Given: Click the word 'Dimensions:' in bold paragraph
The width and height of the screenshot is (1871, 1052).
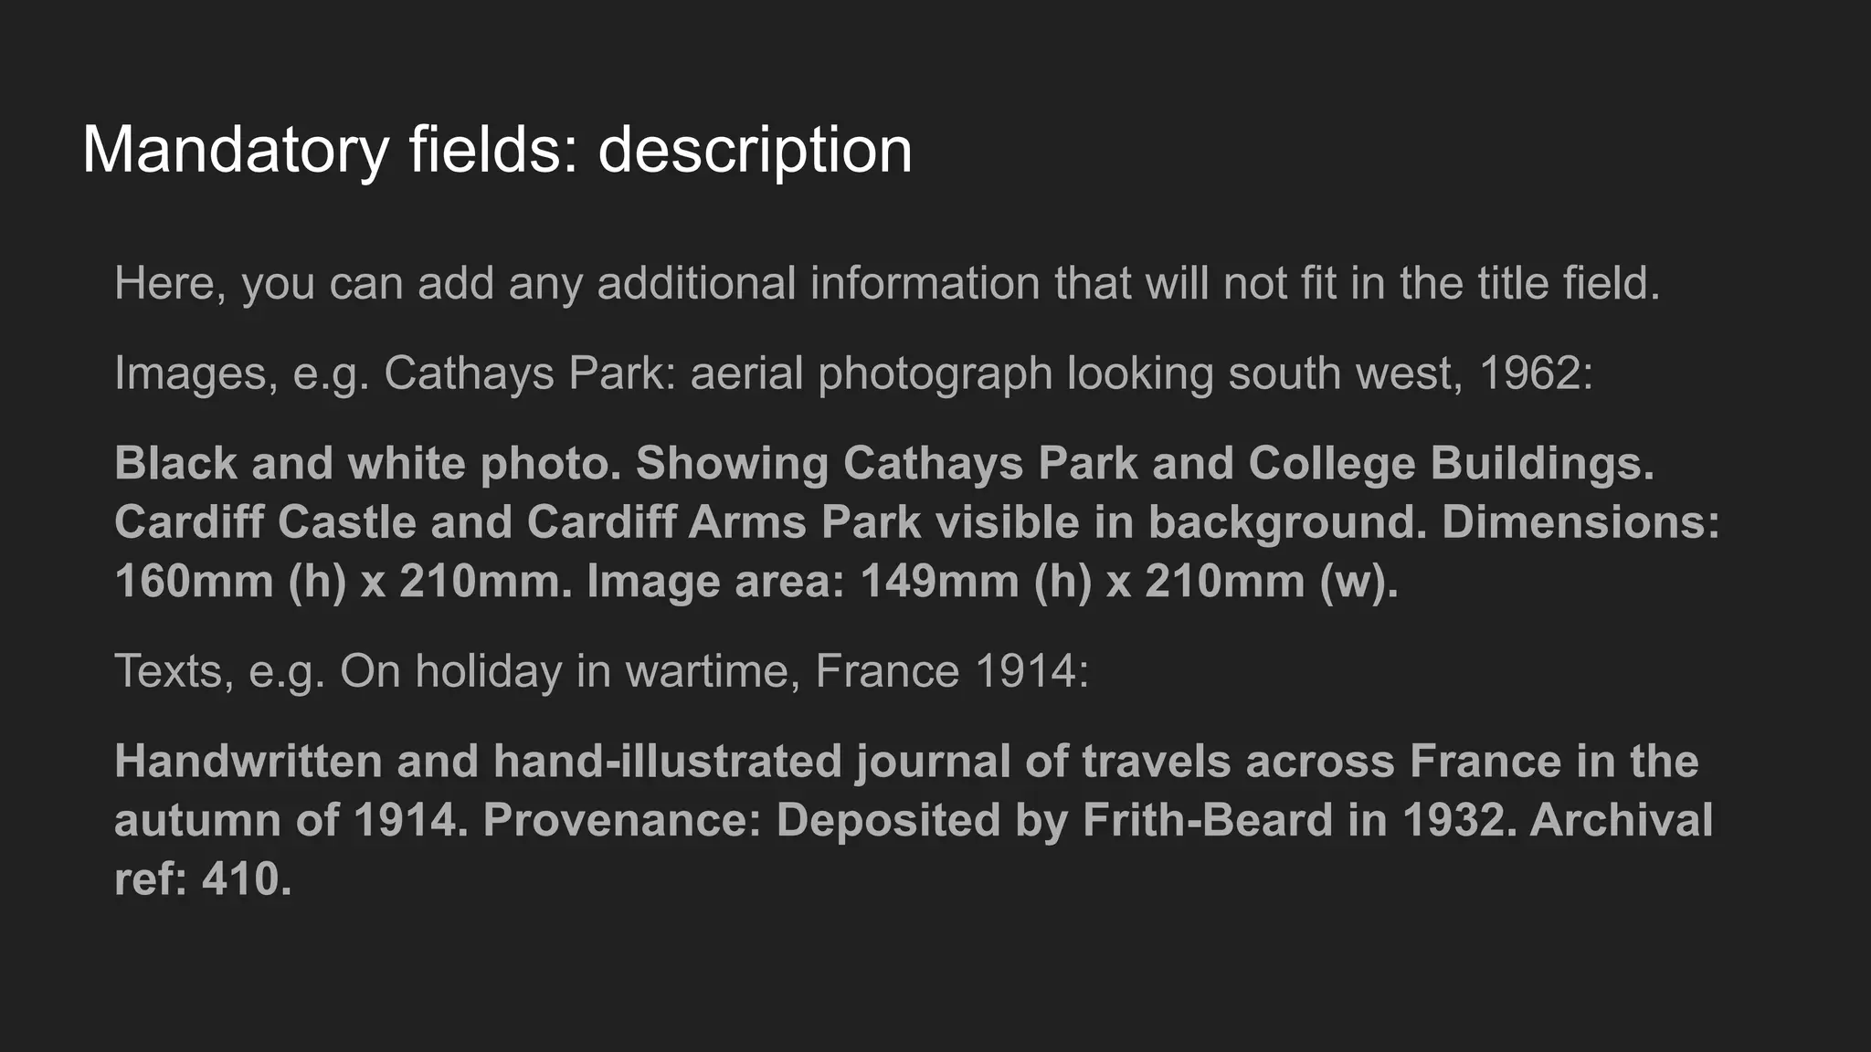Looking at the screenshot, I should [1580, 522].
